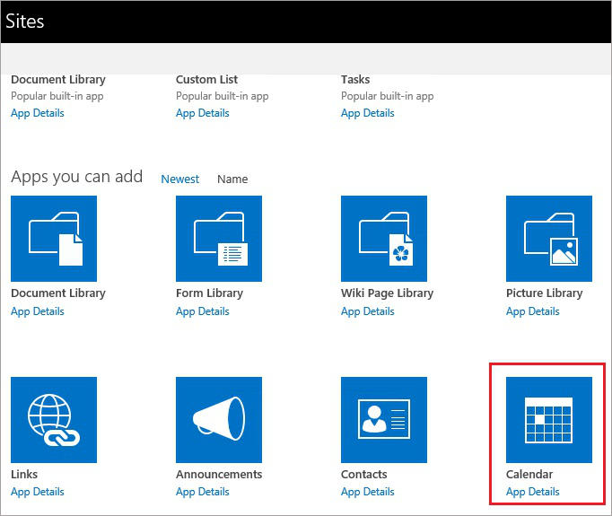The width and height of the screenshot is (612, 516).
Task: Select the Tasks popular app title
Action: click(355, 80)
